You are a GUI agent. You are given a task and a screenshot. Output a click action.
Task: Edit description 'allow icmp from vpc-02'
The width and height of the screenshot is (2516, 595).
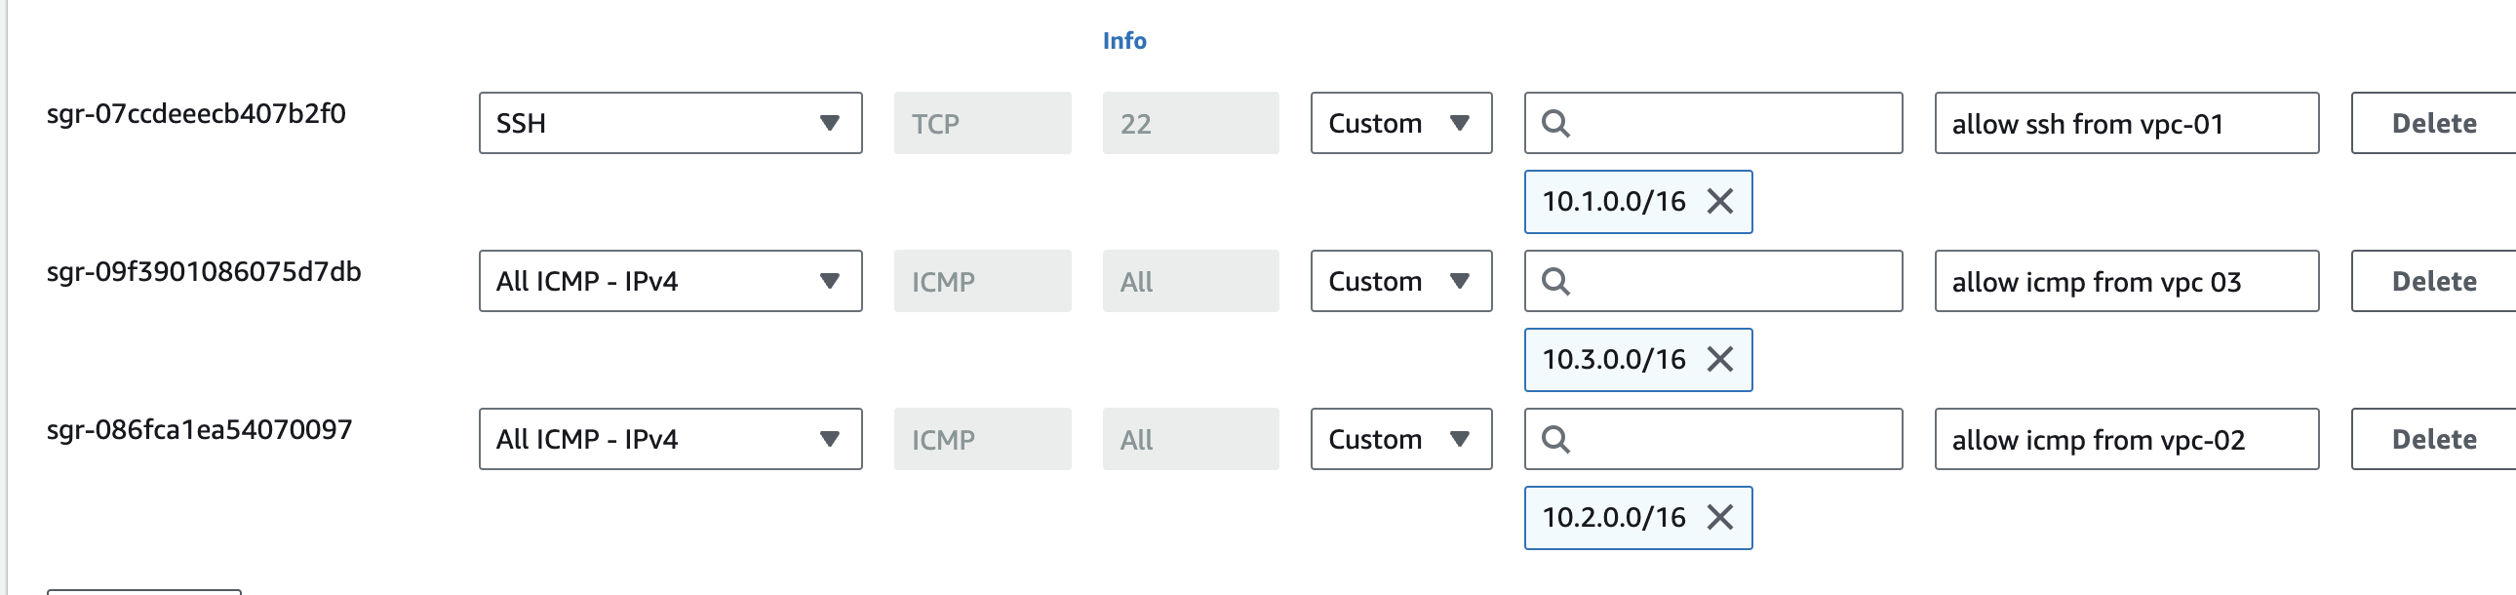pos(2125,440)
